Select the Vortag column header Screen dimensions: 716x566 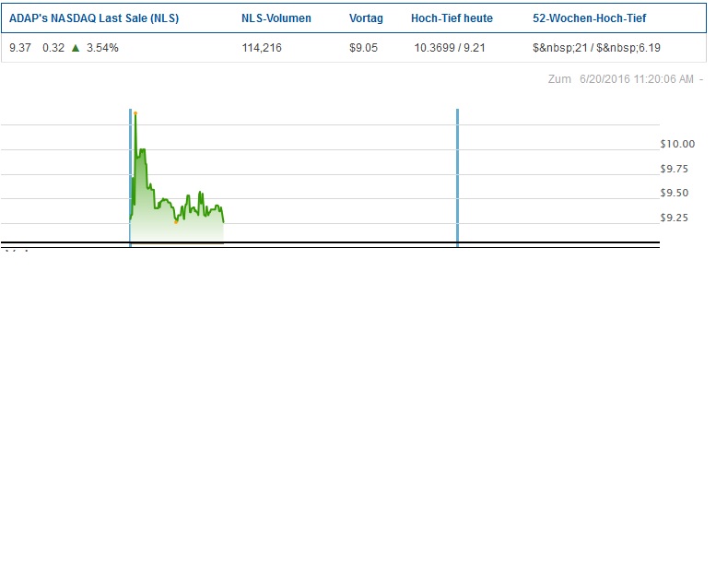coord(366,18)
